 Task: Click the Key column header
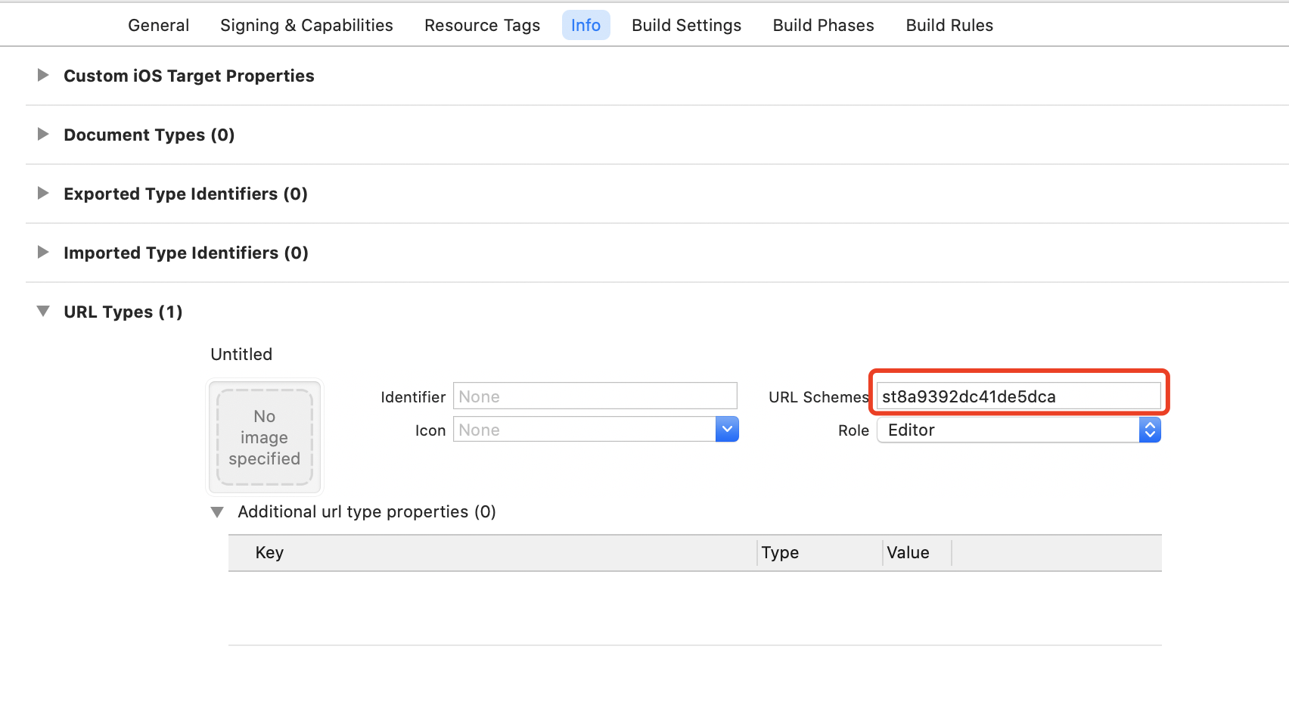pyautogui.click(x=269, y=553)
